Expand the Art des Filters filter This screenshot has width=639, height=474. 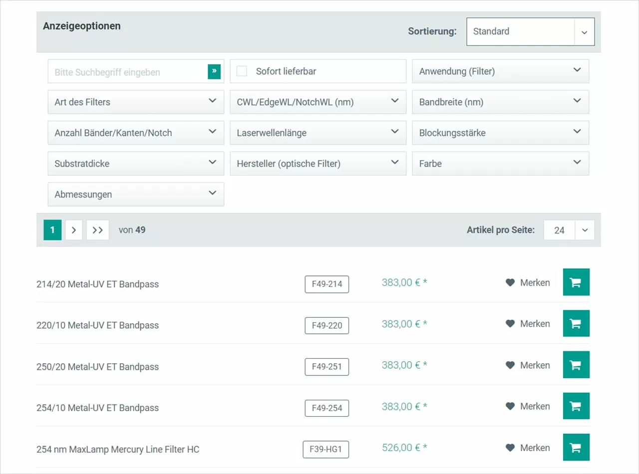(135, 102)
